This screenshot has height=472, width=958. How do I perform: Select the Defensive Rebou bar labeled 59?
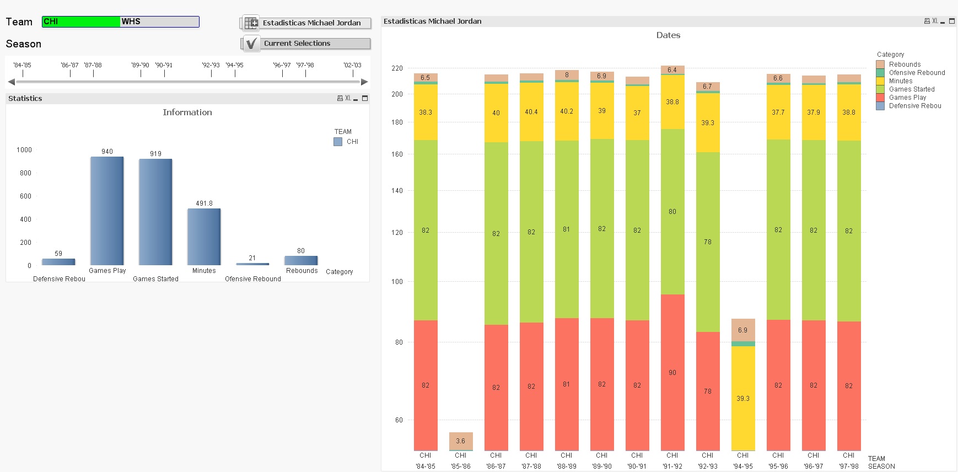(58, 262)
